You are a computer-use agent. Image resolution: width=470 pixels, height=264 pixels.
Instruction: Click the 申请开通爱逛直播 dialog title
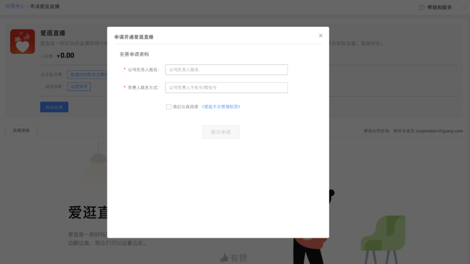pyautogui.click(x=134, y=37)
